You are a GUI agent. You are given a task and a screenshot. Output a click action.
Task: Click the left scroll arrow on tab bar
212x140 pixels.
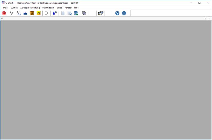tap(2, 18)
